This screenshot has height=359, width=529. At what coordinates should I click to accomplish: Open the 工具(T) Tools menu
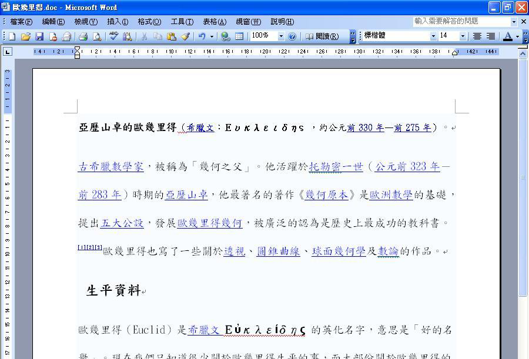[182, 22]
